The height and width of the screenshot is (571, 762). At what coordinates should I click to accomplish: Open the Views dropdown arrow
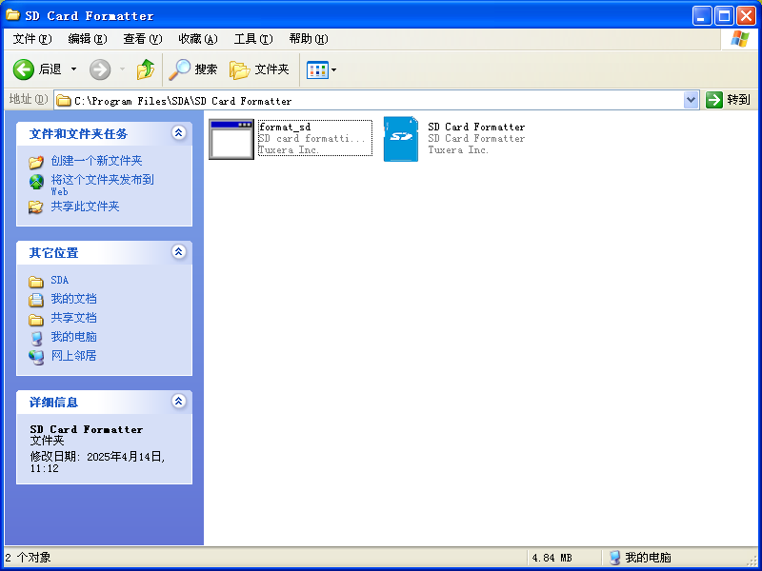coord(334,69)
